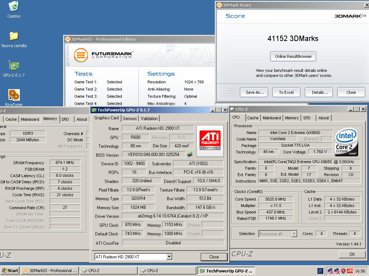The height and width of the screenshot is (276, 369).
Task: Click the GPU-Z title bar icon
Action: pos(94,110)
